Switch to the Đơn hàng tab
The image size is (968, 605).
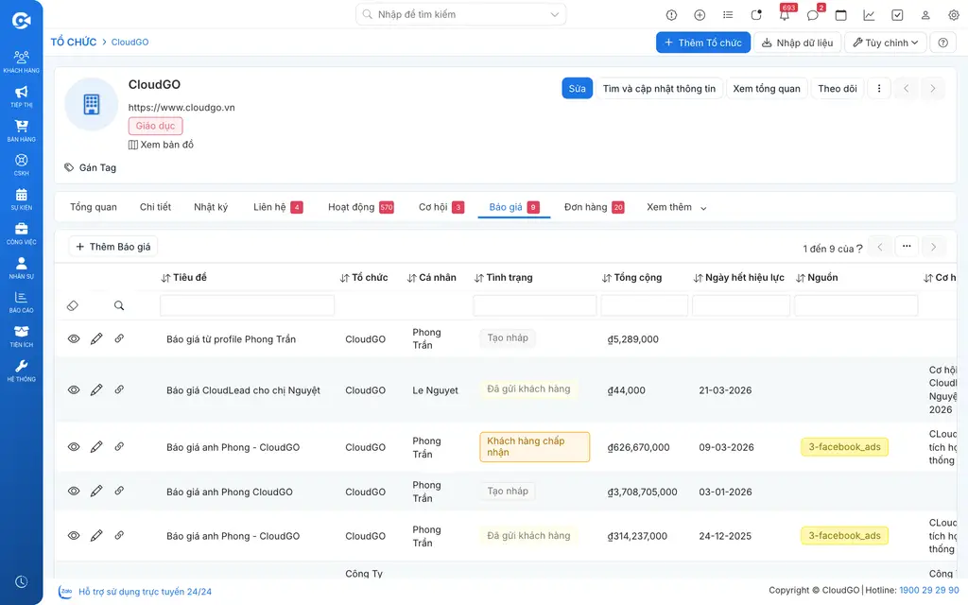click(594, 207)
